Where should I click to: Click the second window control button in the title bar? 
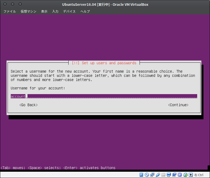tap(13, 4)
